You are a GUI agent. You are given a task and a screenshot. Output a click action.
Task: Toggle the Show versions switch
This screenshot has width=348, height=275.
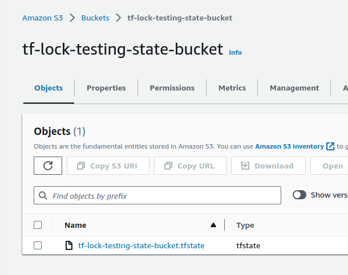coord(300,195)
